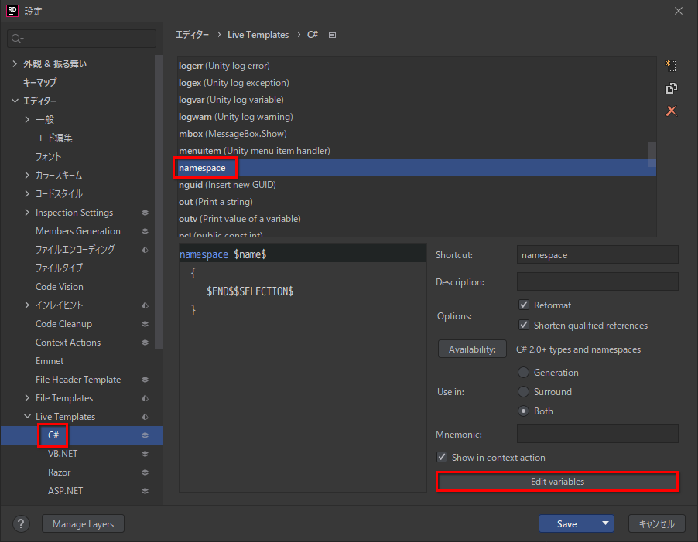Click the red delete template icon
The height and width of the screenshot is (542, 698).
pyautogui.click(x=671, y=111)
